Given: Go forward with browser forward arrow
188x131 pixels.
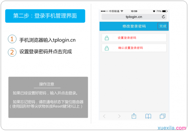Looking at the screenshot, I should pyautogui.click(x=119, y=116).
